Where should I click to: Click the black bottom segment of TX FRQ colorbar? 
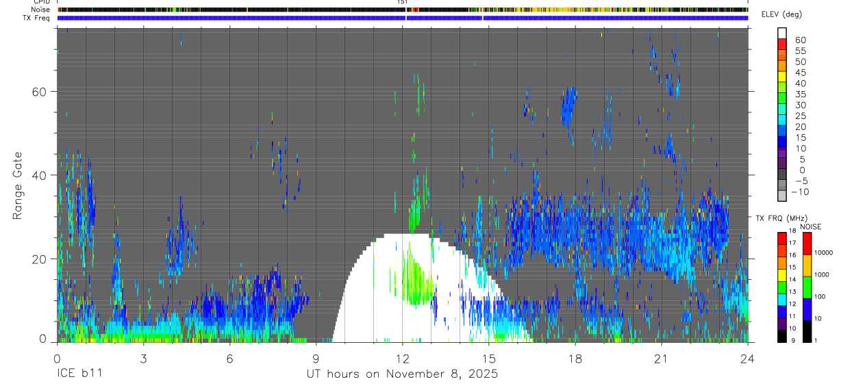tap(782, 336)
